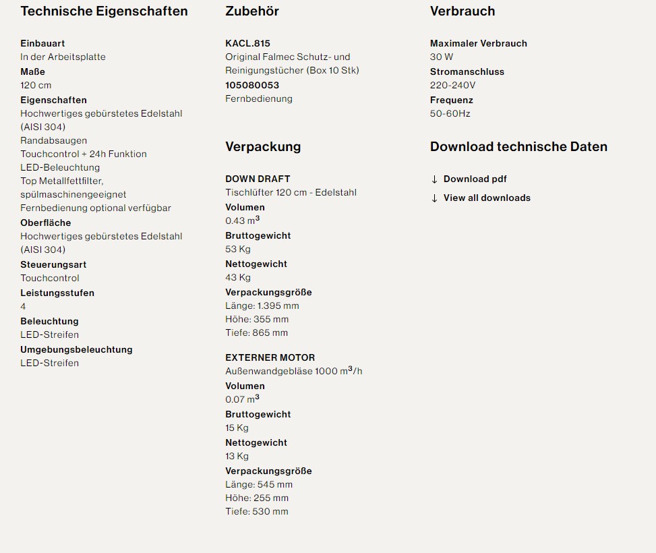This screenshot has height=553, width=656.
Task: Open the Download pdf link
Action: (x=475, y=179)
